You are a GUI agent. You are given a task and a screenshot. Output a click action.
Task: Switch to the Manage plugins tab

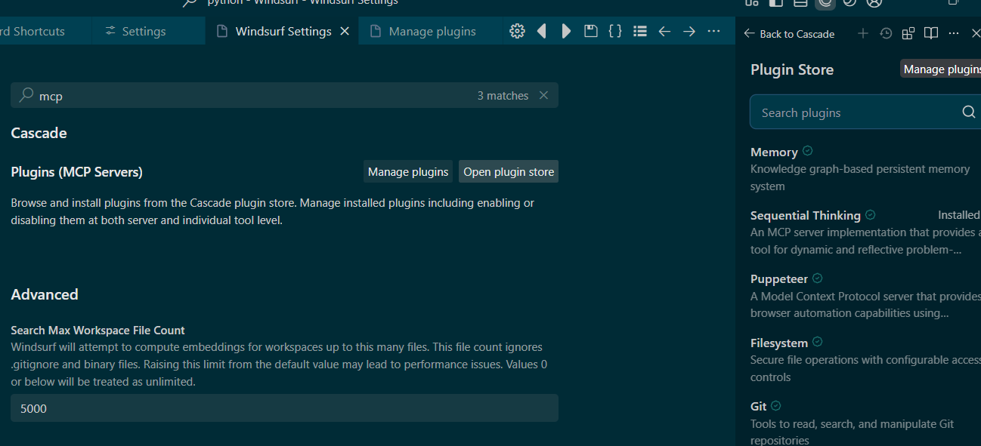pos(432,31)
